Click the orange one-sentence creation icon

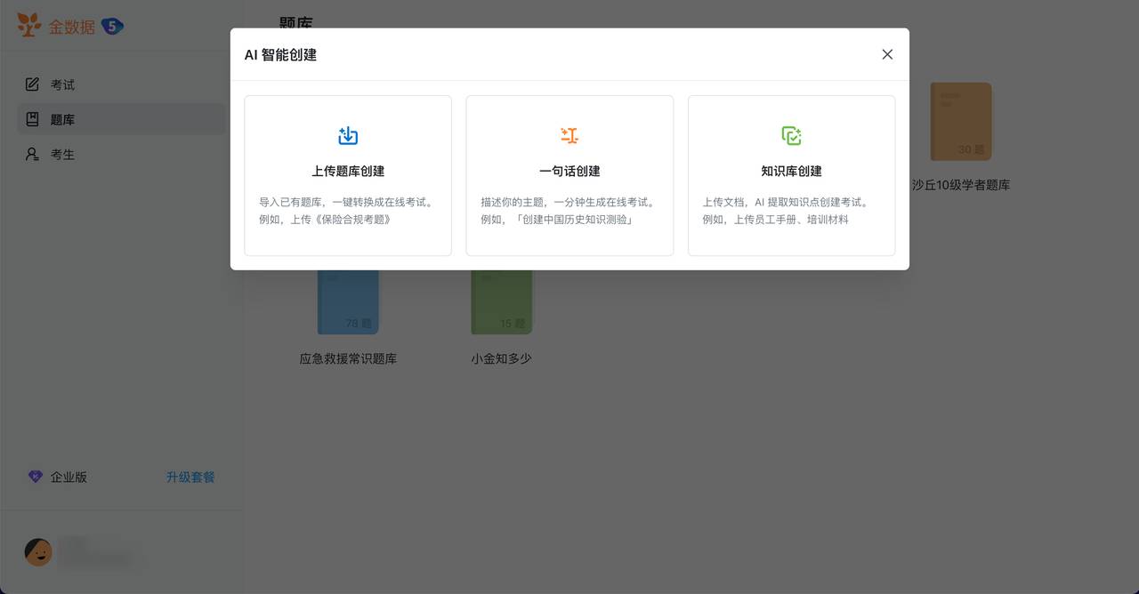[569, 134]
